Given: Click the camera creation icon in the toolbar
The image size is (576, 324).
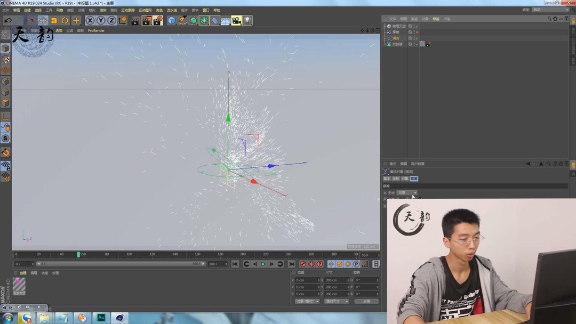Looking at the screenshot, I should (236, 20).
